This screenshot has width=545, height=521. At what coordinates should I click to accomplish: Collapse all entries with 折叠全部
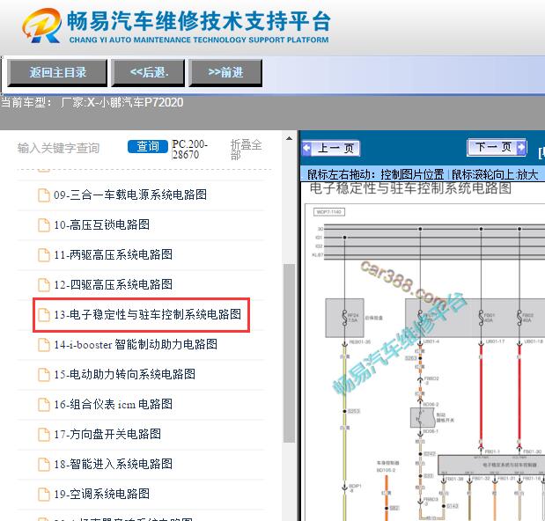coord(246,150)
